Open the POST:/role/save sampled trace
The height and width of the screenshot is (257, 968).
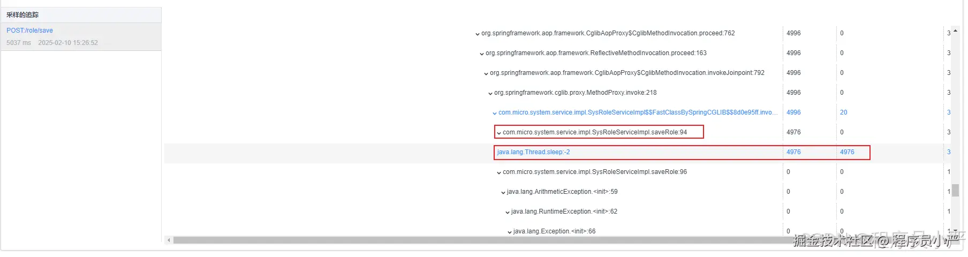coord(29,31)
